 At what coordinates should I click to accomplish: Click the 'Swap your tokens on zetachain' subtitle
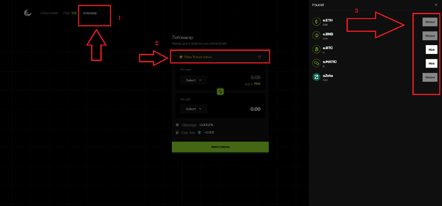pos(199,44)
